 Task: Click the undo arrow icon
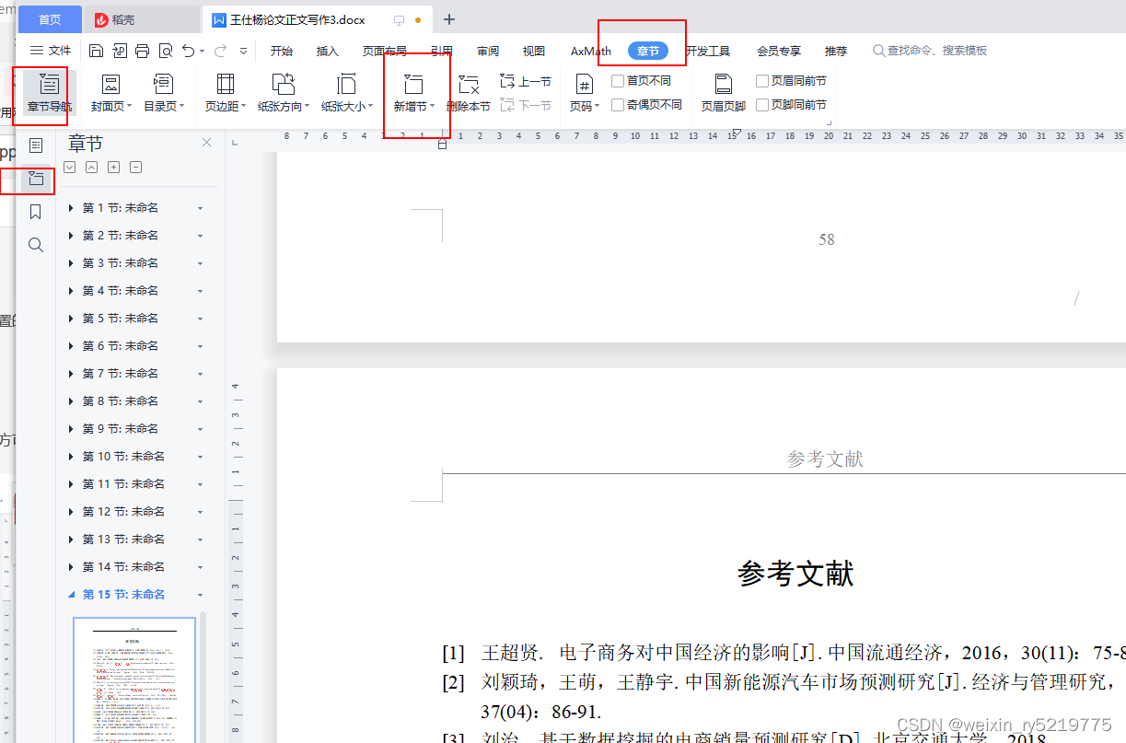pos(188,51)
